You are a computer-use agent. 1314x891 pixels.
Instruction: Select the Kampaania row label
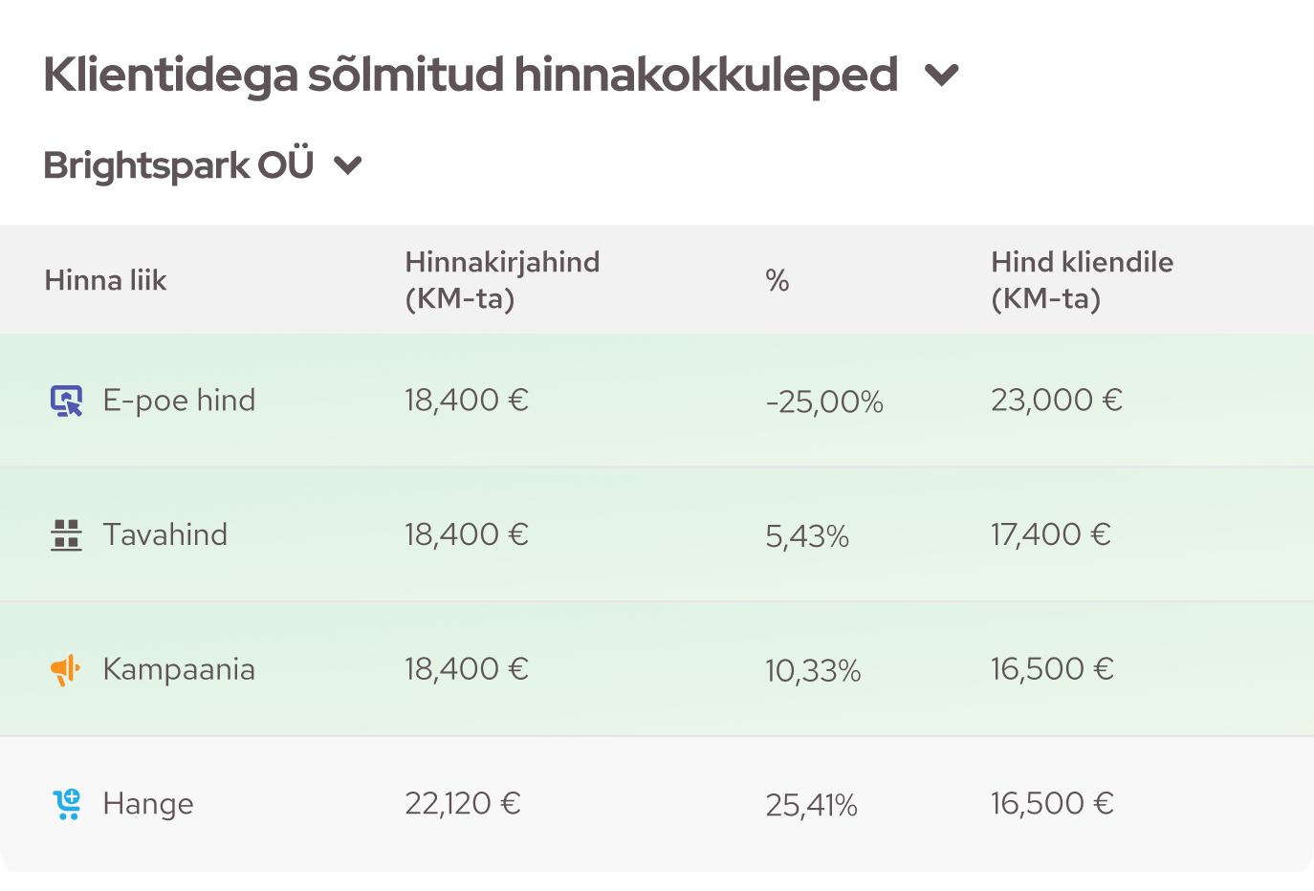179,669
